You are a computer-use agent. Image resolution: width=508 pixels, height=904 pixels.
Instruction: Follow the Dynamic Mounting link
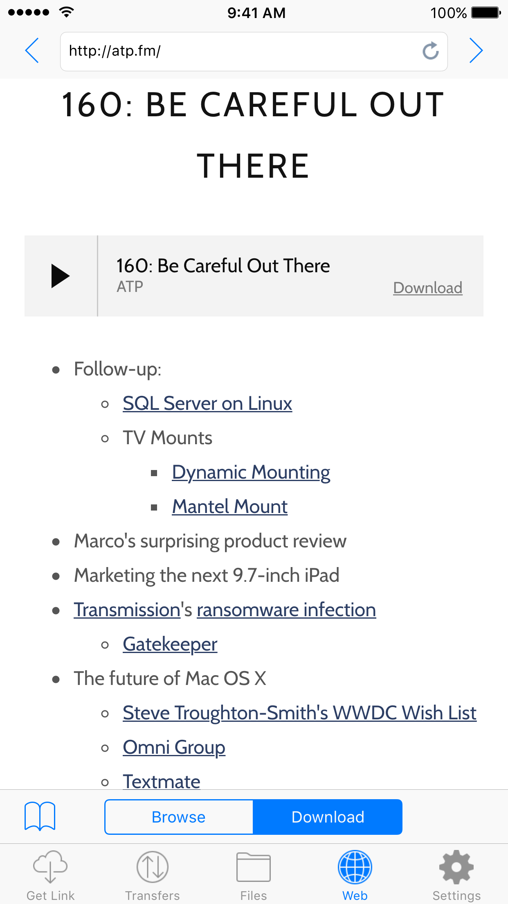pyautogui.click(x=251, y=472)
